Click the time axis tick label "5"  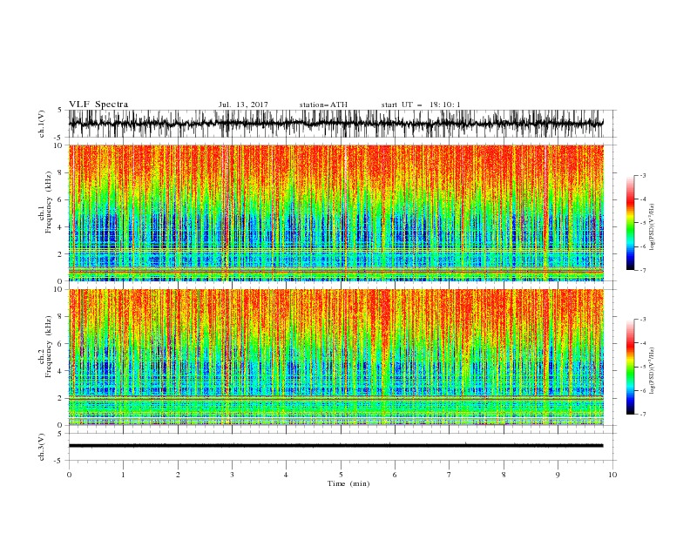coord(341,475)
